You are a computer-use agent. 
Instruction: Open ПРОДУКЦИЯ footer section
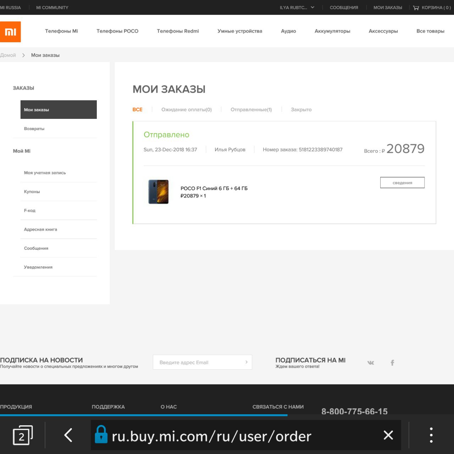[x=16, y=407]
